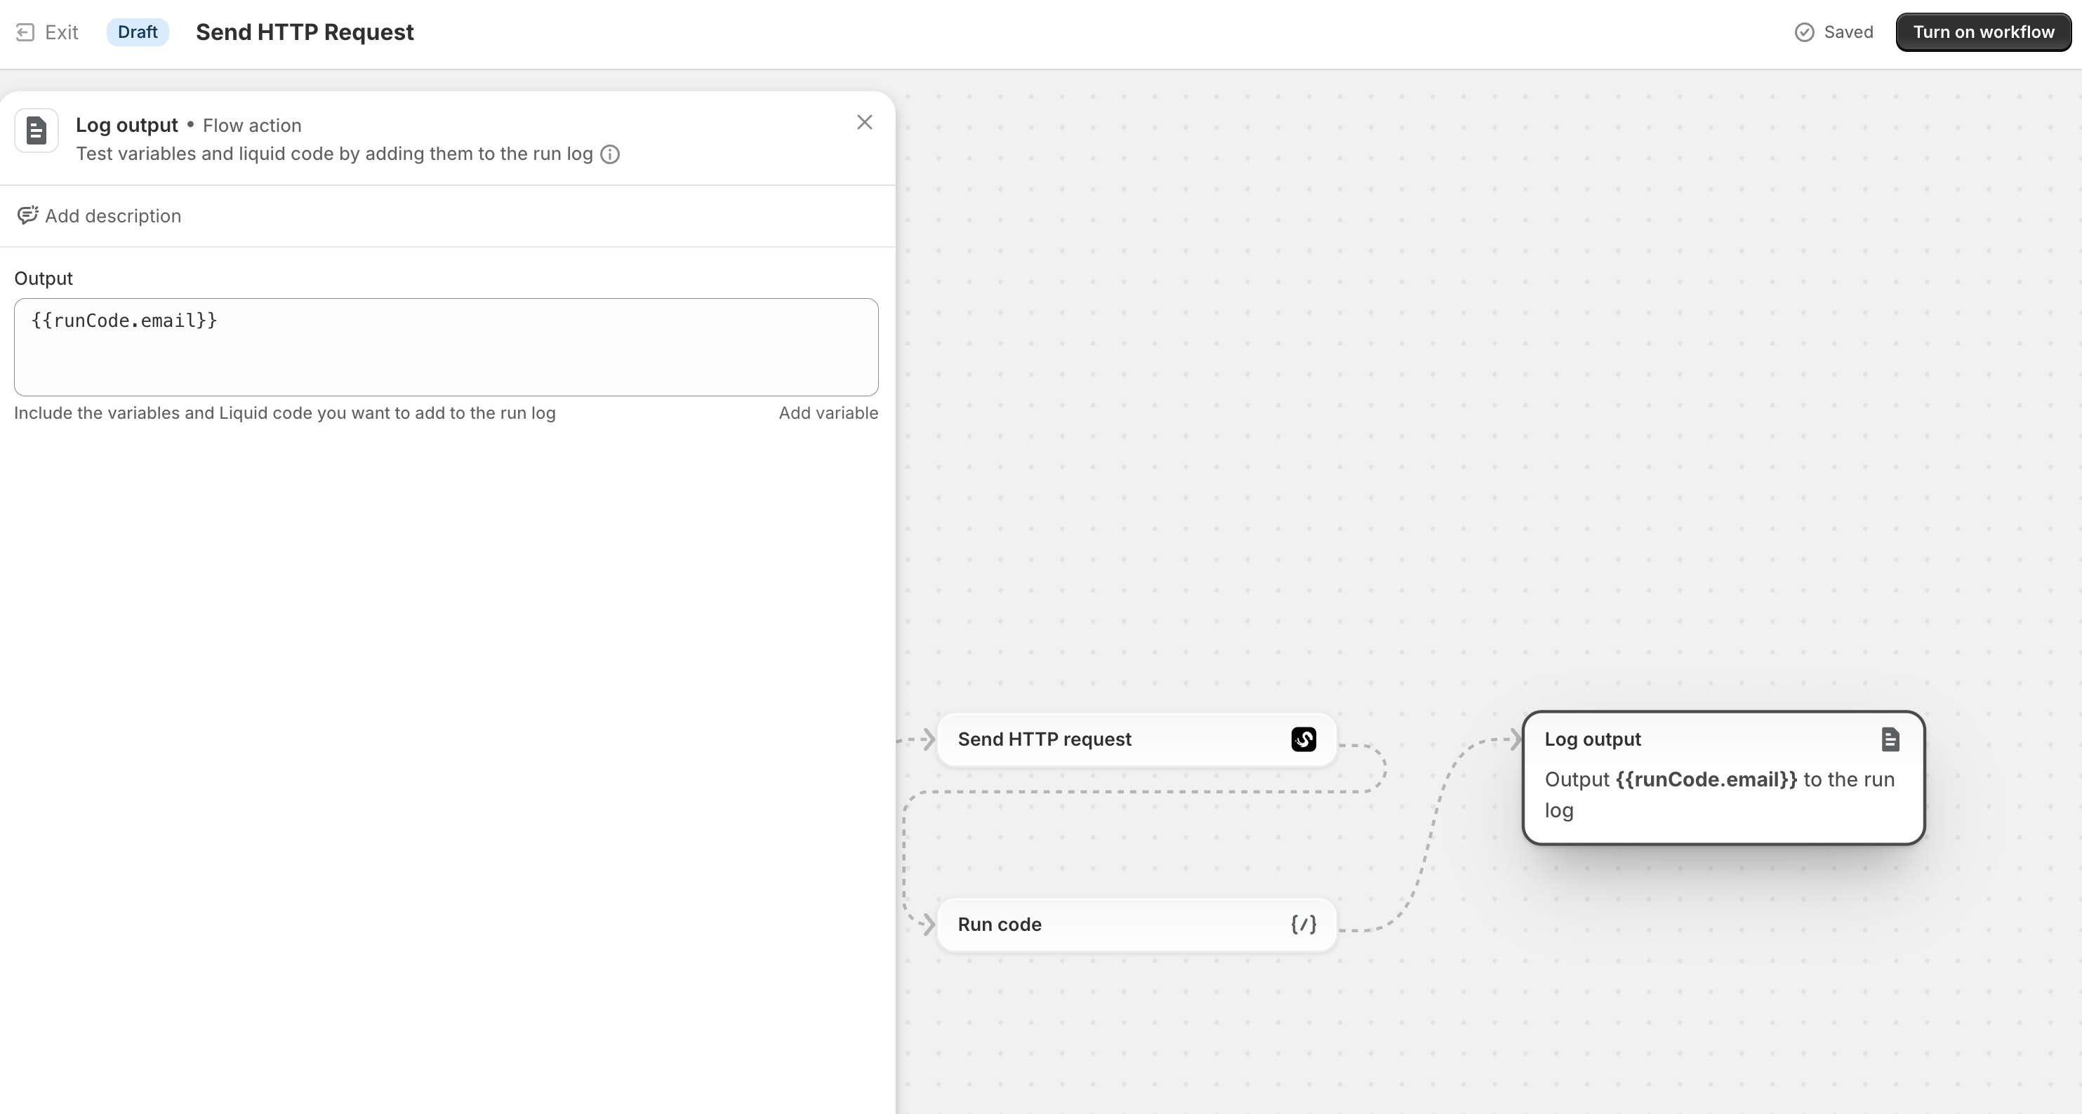Close the Log output panel

click(864, 123)
